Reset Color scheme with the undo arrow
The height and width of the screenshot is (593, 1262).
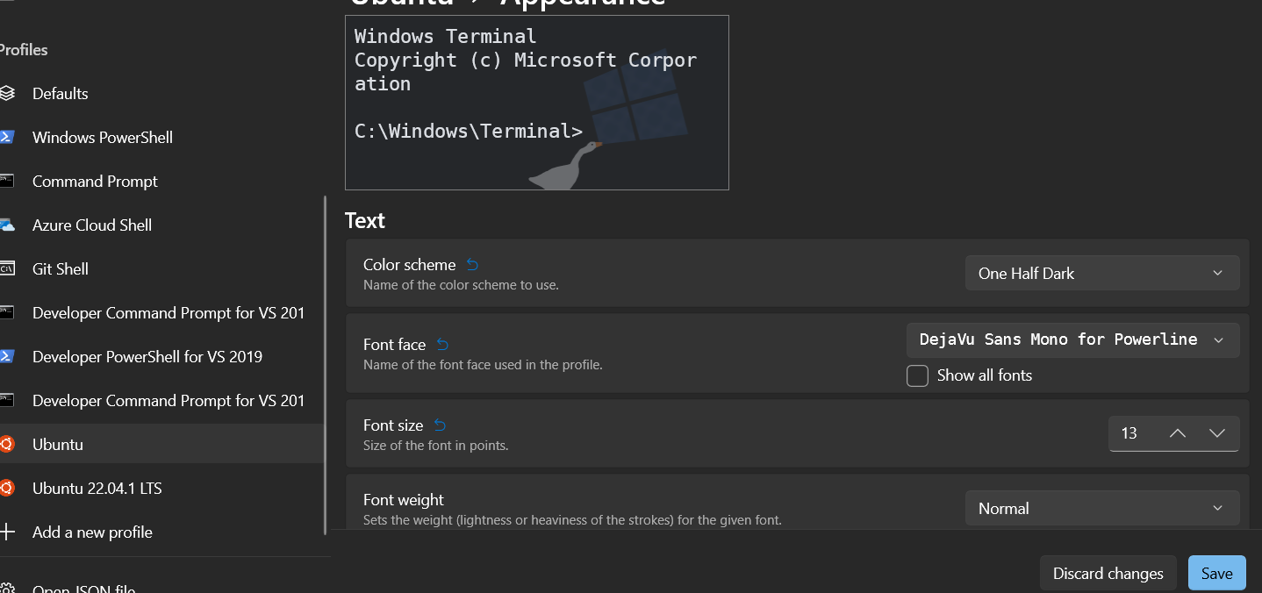tap(472, 264)
